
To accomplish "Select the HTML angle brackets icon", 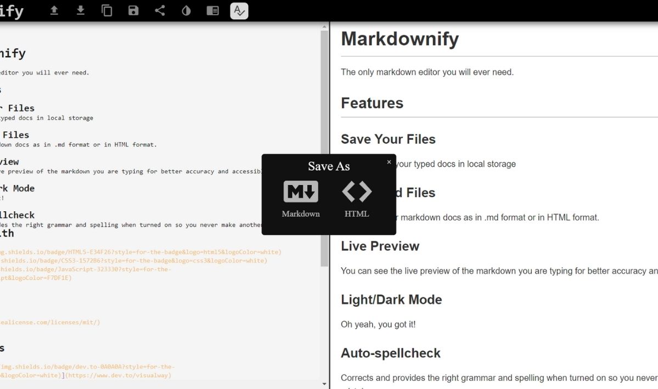I will tap(357, 192).
